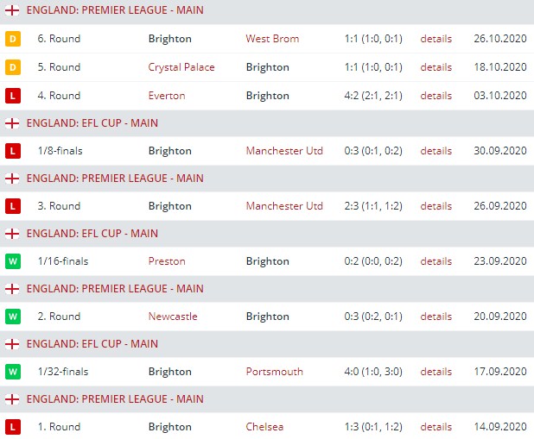Image resolution: width=534 pixels, height=439 pixels.
Task: Open details for Brighton vs Chelsea
Action: click(435, 427)
